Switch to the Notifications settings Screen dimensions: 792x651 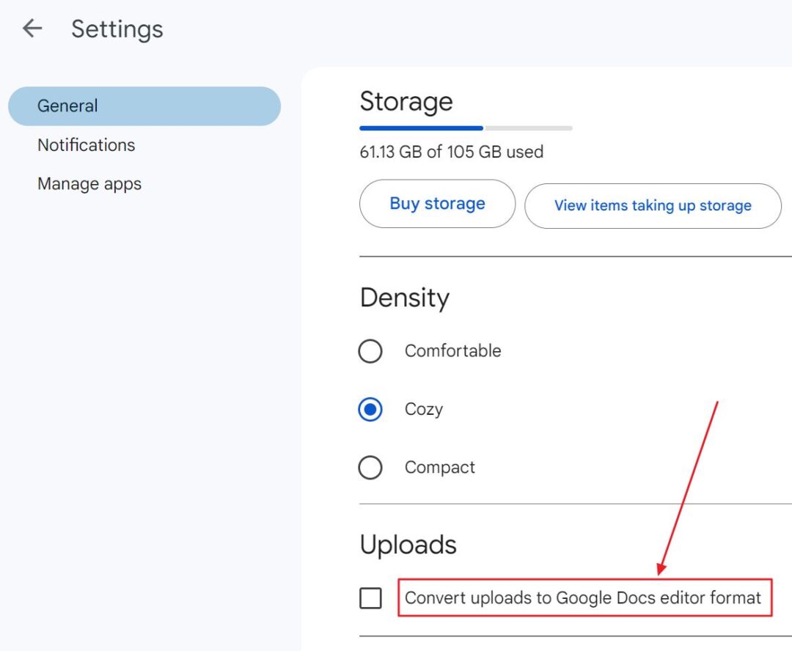tap(87, 145)
